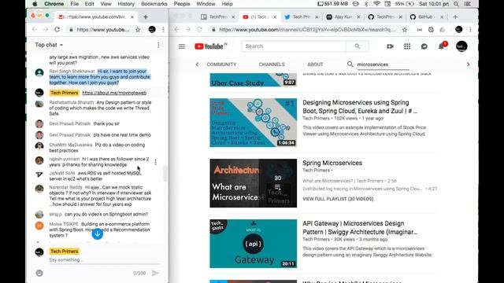Switch to the CHANNELS channel tab
Image resolution: width=504 pixels, height=283 pixels.
(272, 64)
